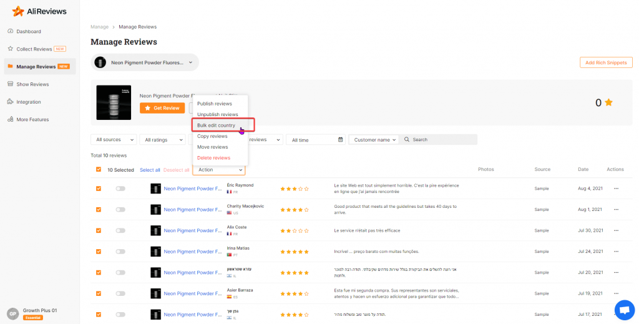Click the AliReviews star logo
639x324 pixels.
tap(18, 11)
